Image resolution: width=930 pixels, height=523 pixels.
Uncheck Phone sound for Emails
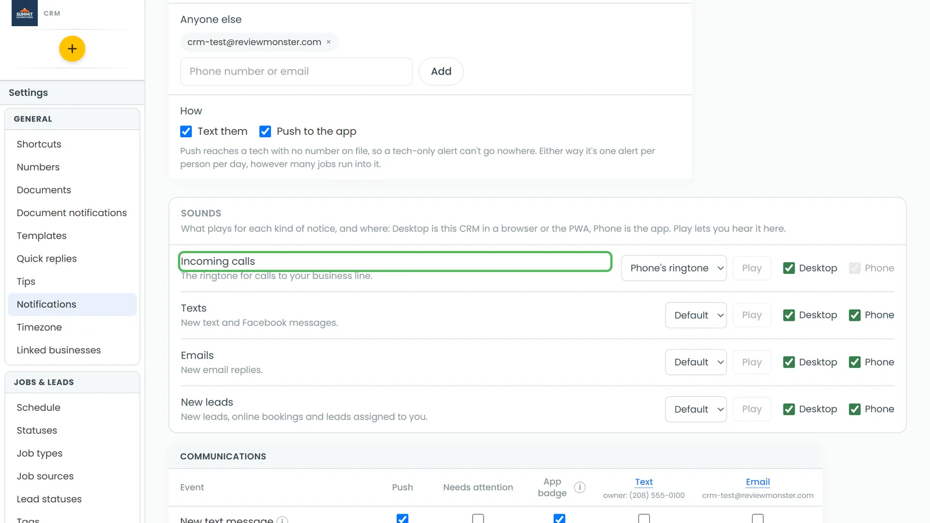854,362
